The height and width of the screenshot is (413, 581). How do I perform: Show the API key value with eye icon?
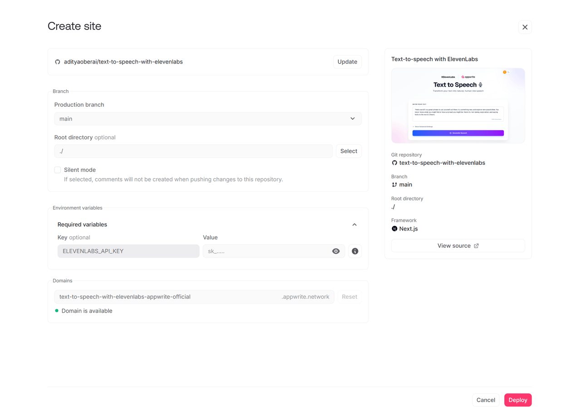(336, 251)
